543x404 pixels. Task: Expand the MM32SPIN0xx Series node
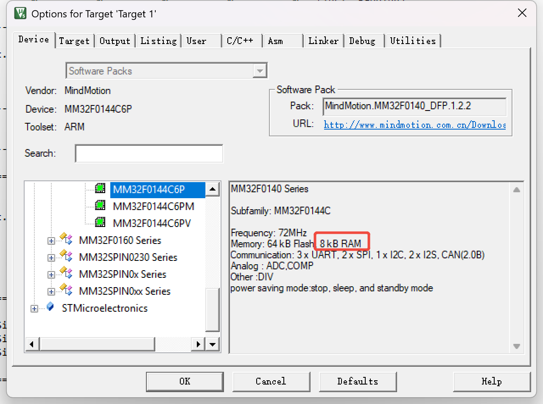[x=51, y=292]
